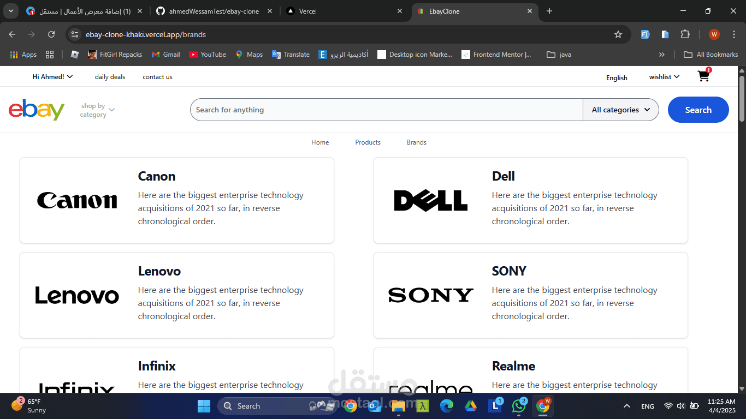Click the Canon brand logo
Screen dimensions: 746x419
click(77, 200)
